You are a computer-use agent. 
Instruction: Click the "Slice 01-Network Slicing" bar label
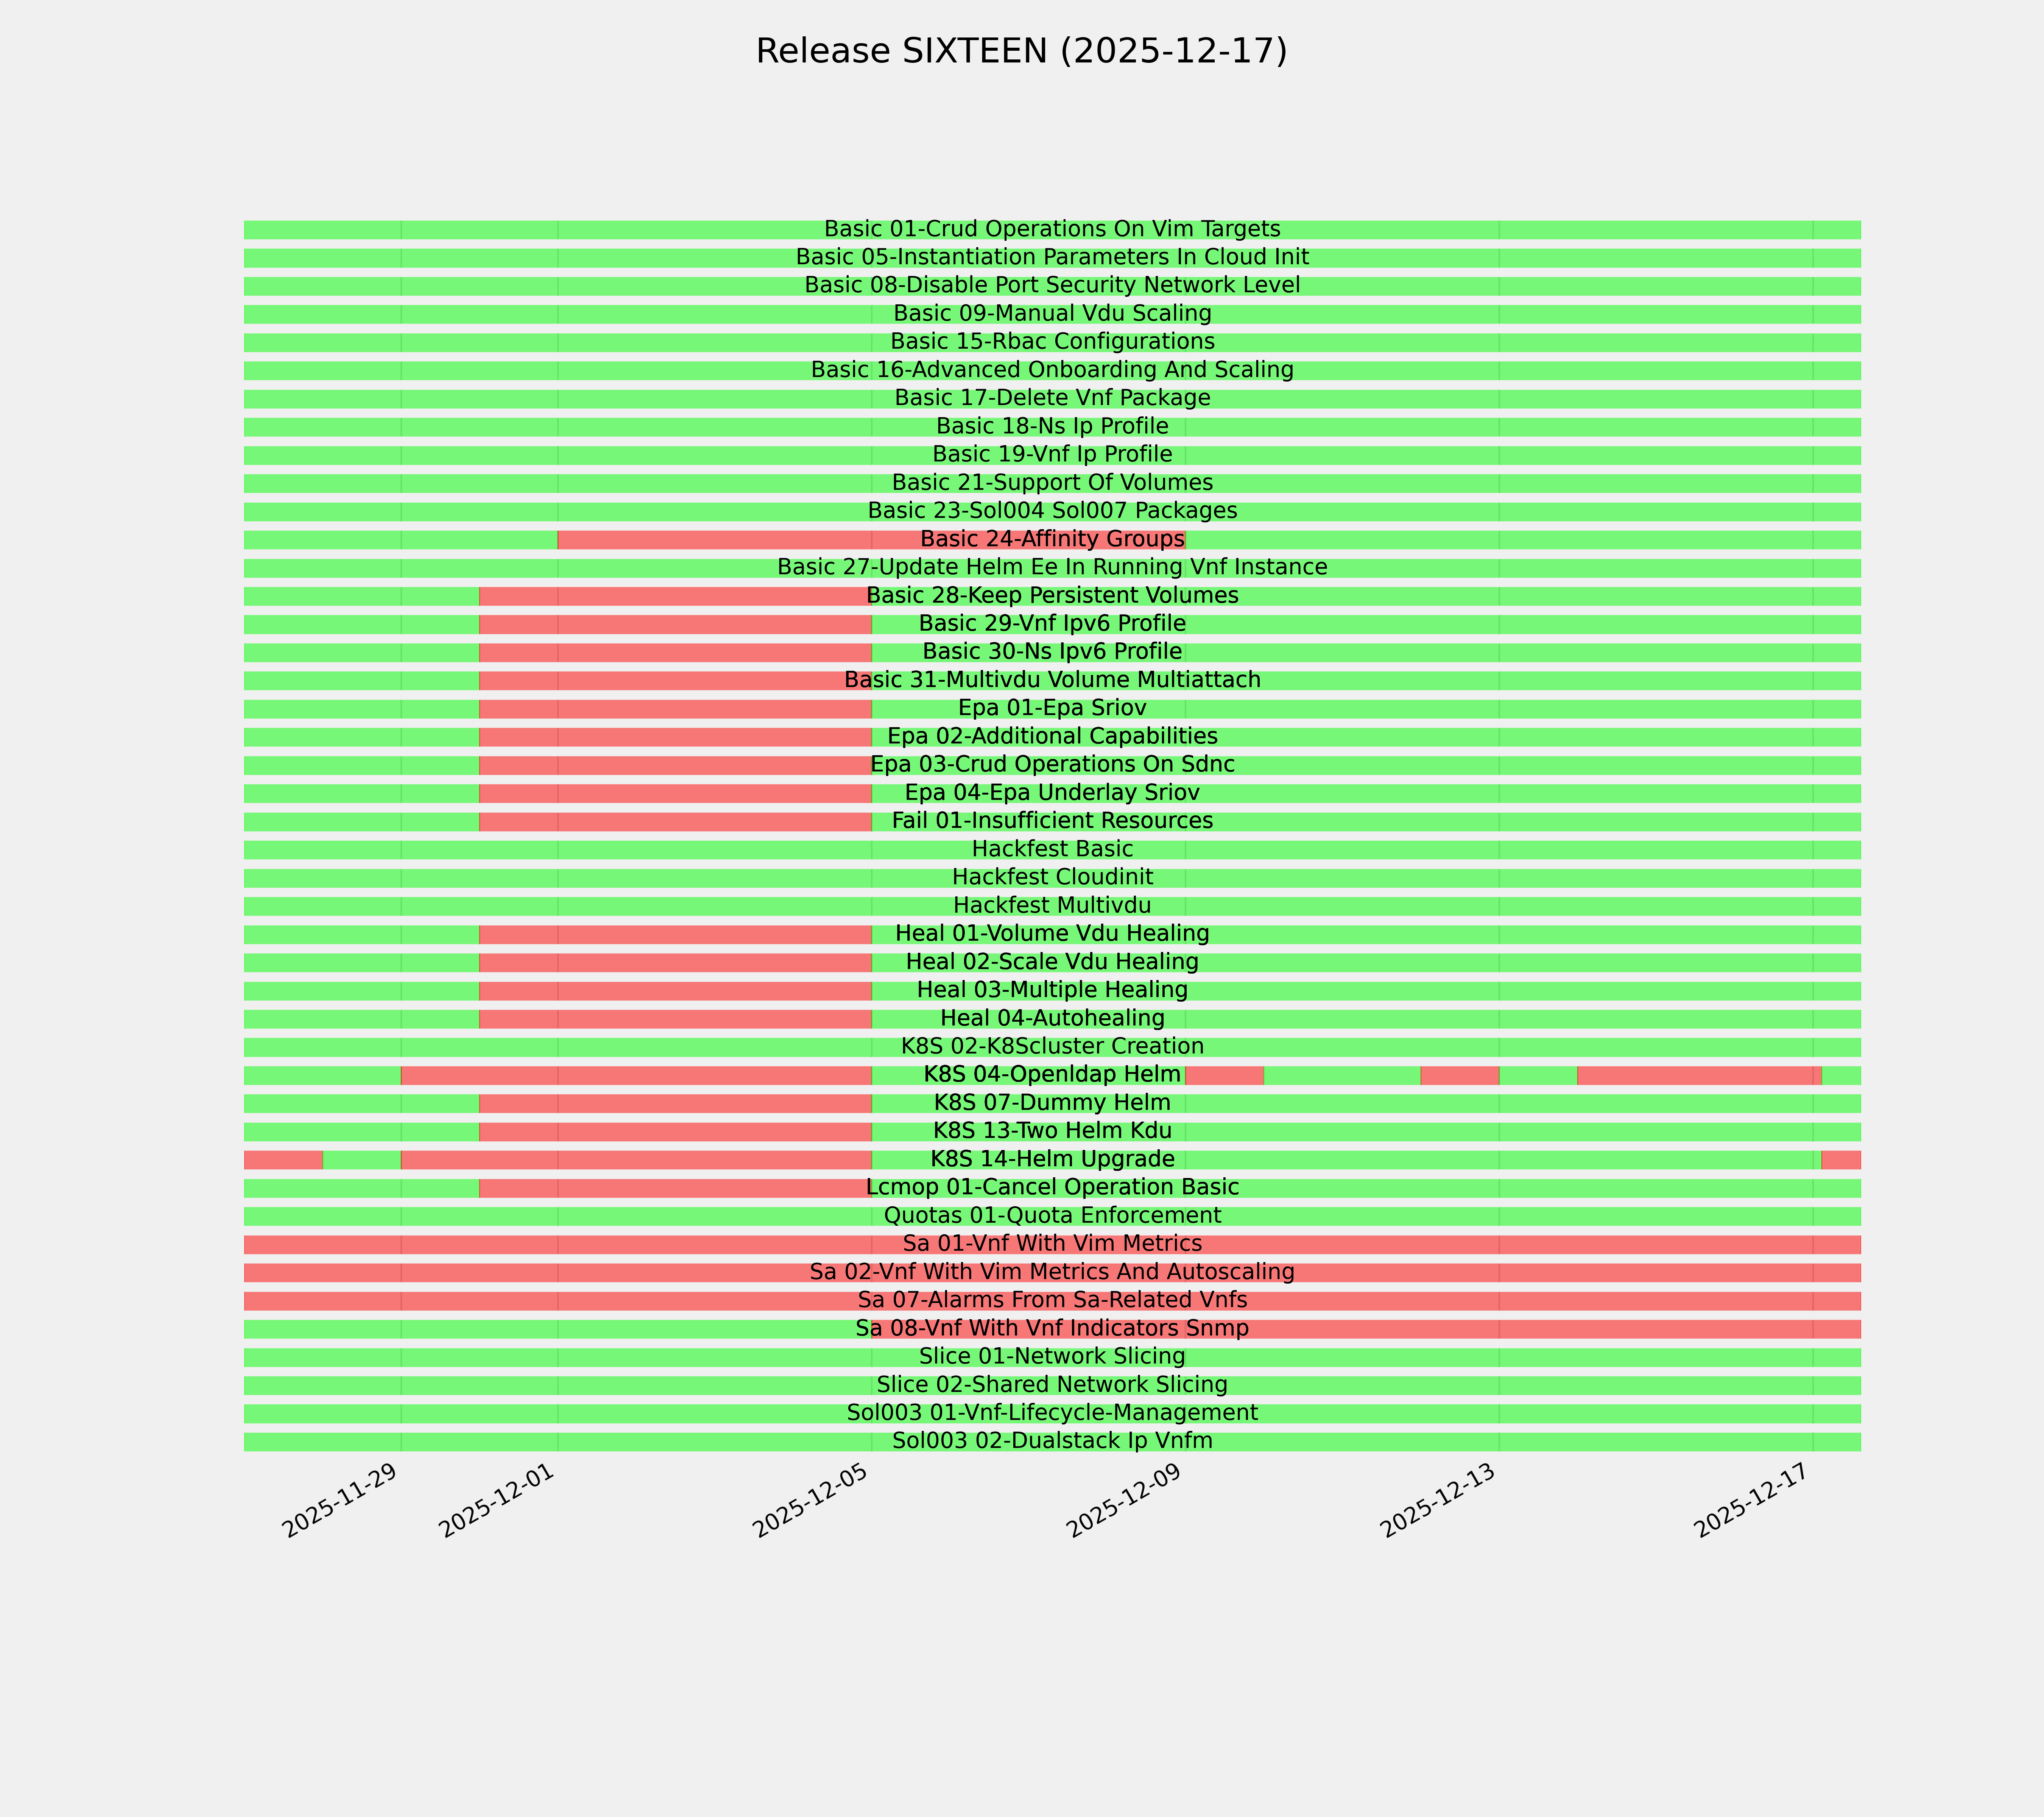click(1052, 1357)
